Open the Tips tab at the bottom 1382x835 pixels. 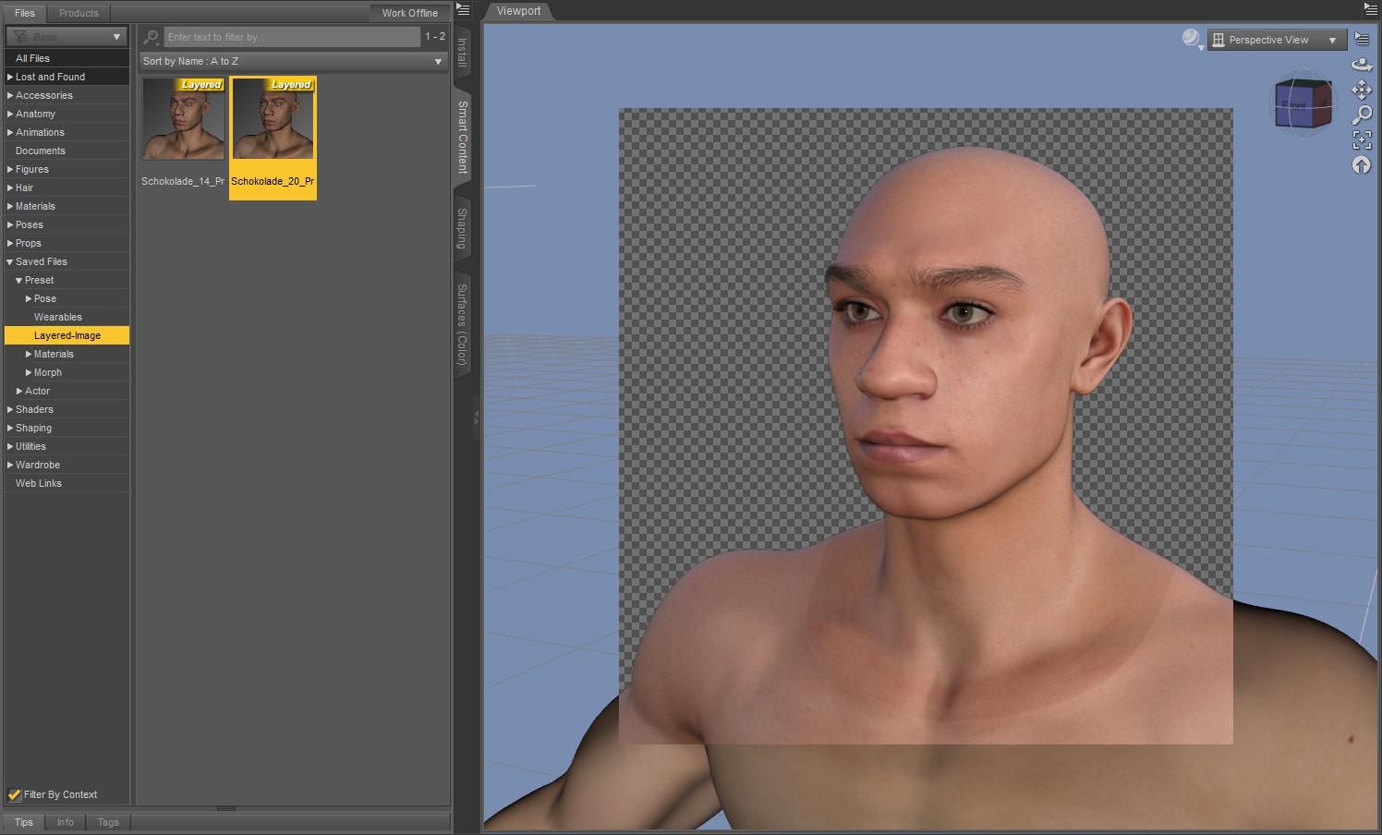tap(24, 822)
